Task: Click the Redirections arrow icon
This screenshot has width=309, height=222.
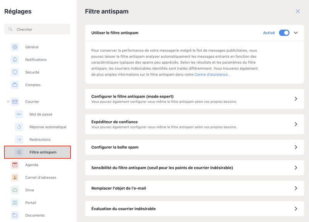Action: coord(19,139)
